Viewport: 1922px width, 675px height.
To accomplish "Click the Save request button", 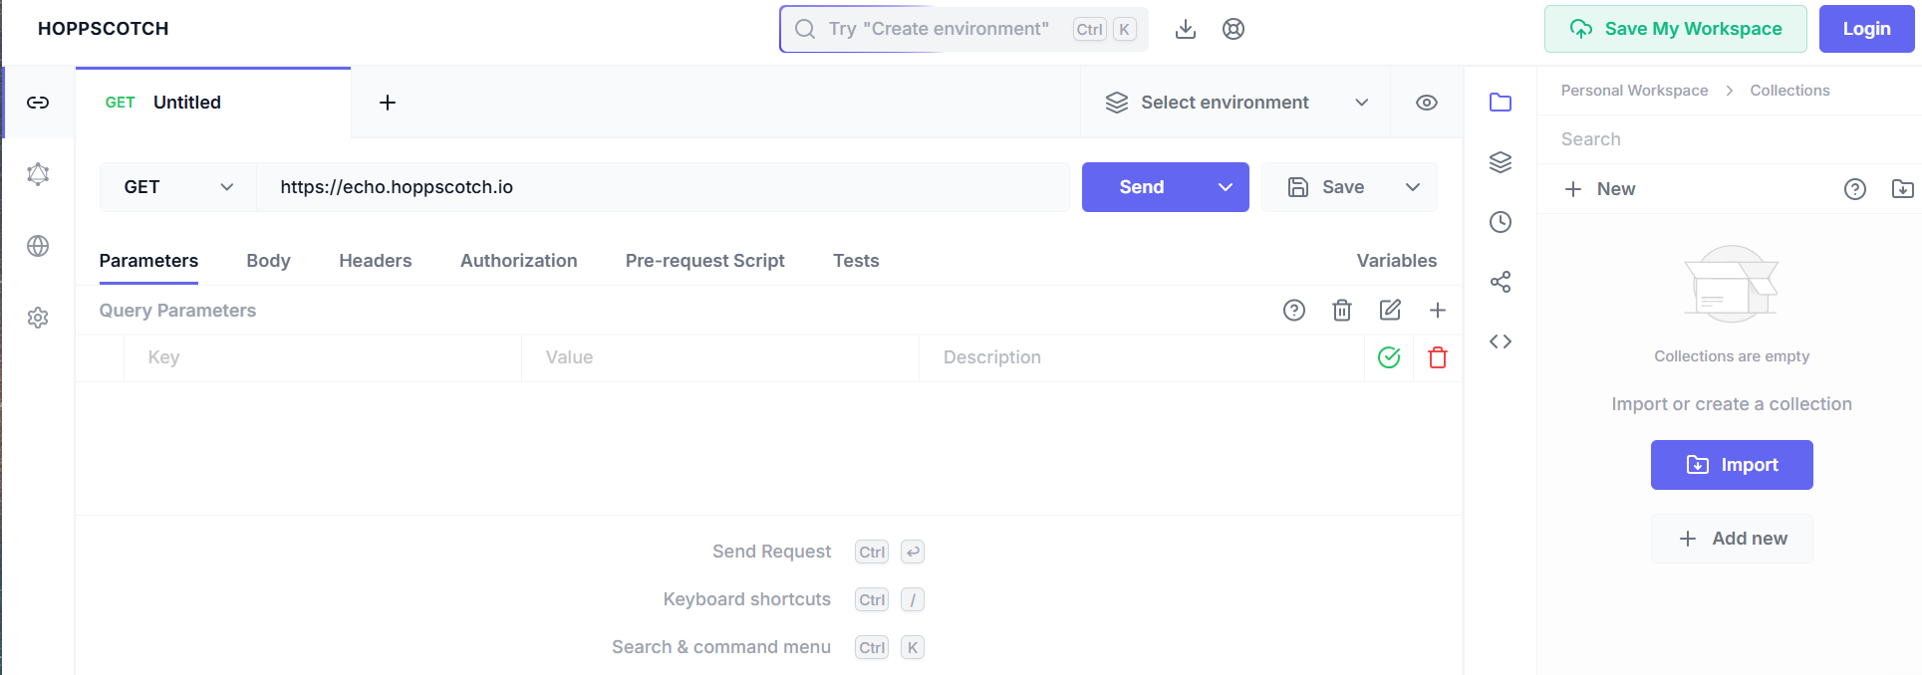I will tap(1326, 187).
